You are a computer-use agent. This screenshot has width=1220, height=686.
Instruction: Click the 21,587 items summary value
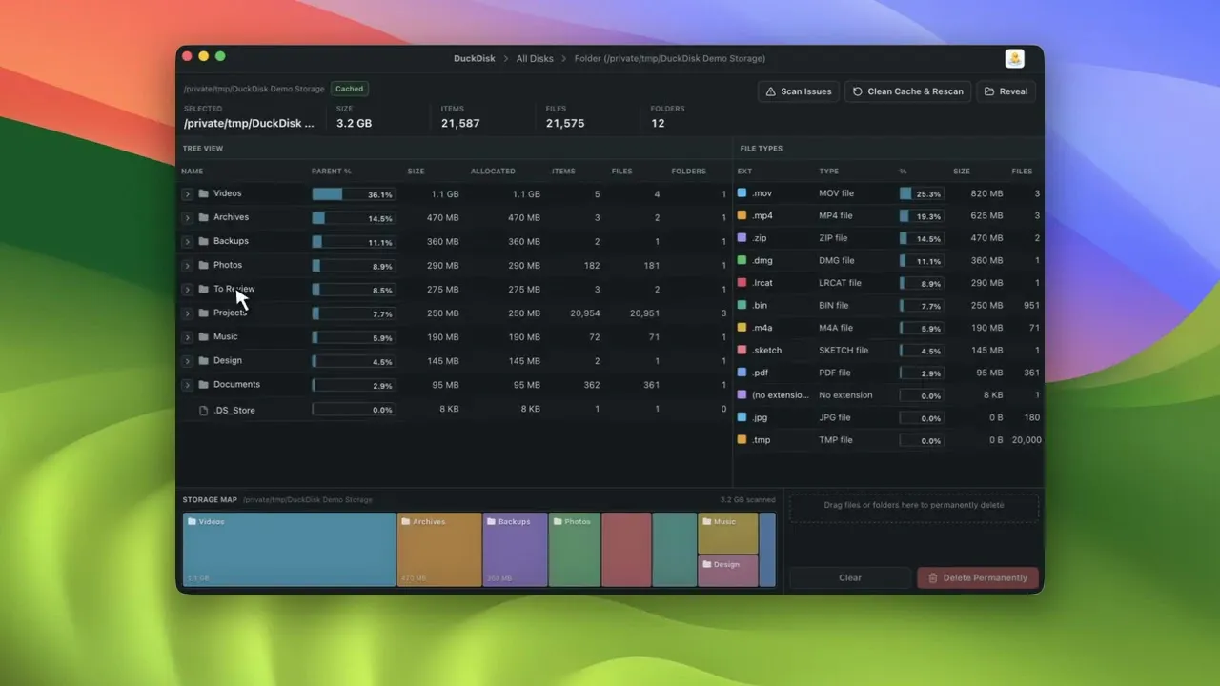(x=460, y=124)
